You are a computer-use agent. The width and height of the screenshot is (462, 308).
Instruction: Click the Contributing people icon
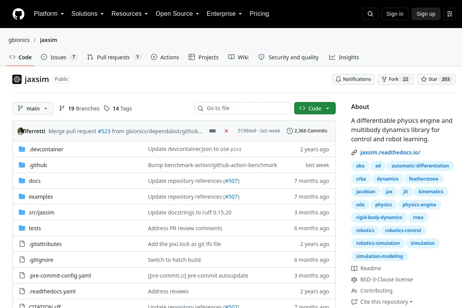click(x=354, y=291)
